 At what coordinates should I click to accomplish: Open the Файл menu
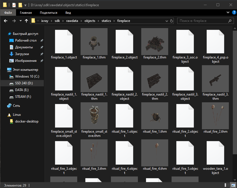click(8, 13)
